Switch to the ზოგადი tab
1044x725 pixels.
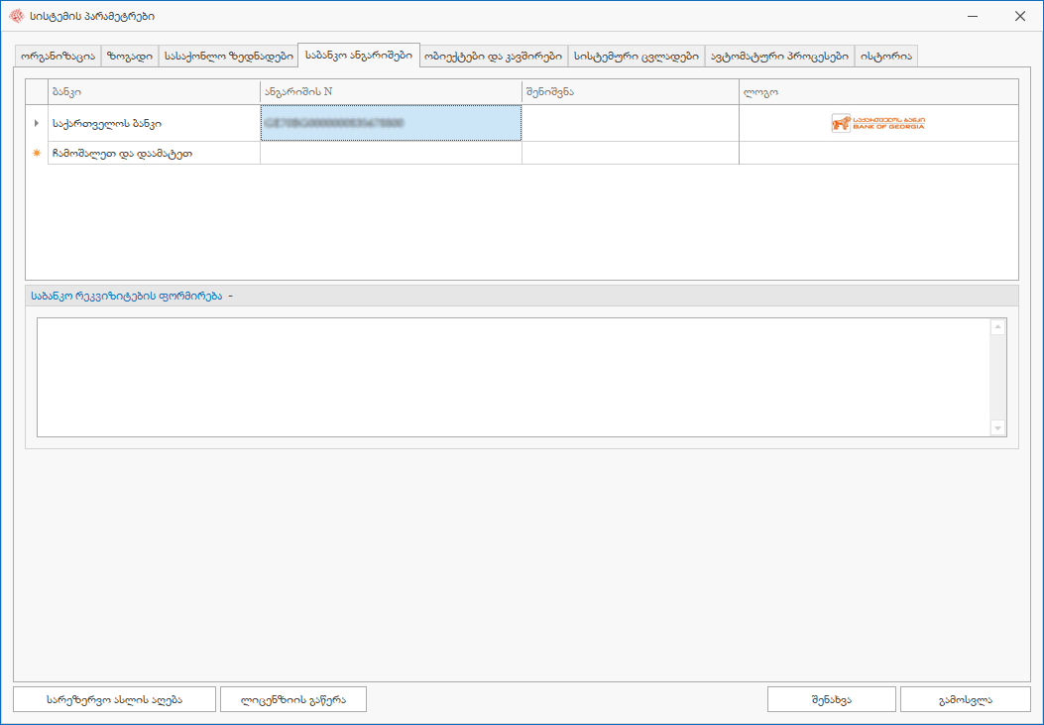[129, 57]
